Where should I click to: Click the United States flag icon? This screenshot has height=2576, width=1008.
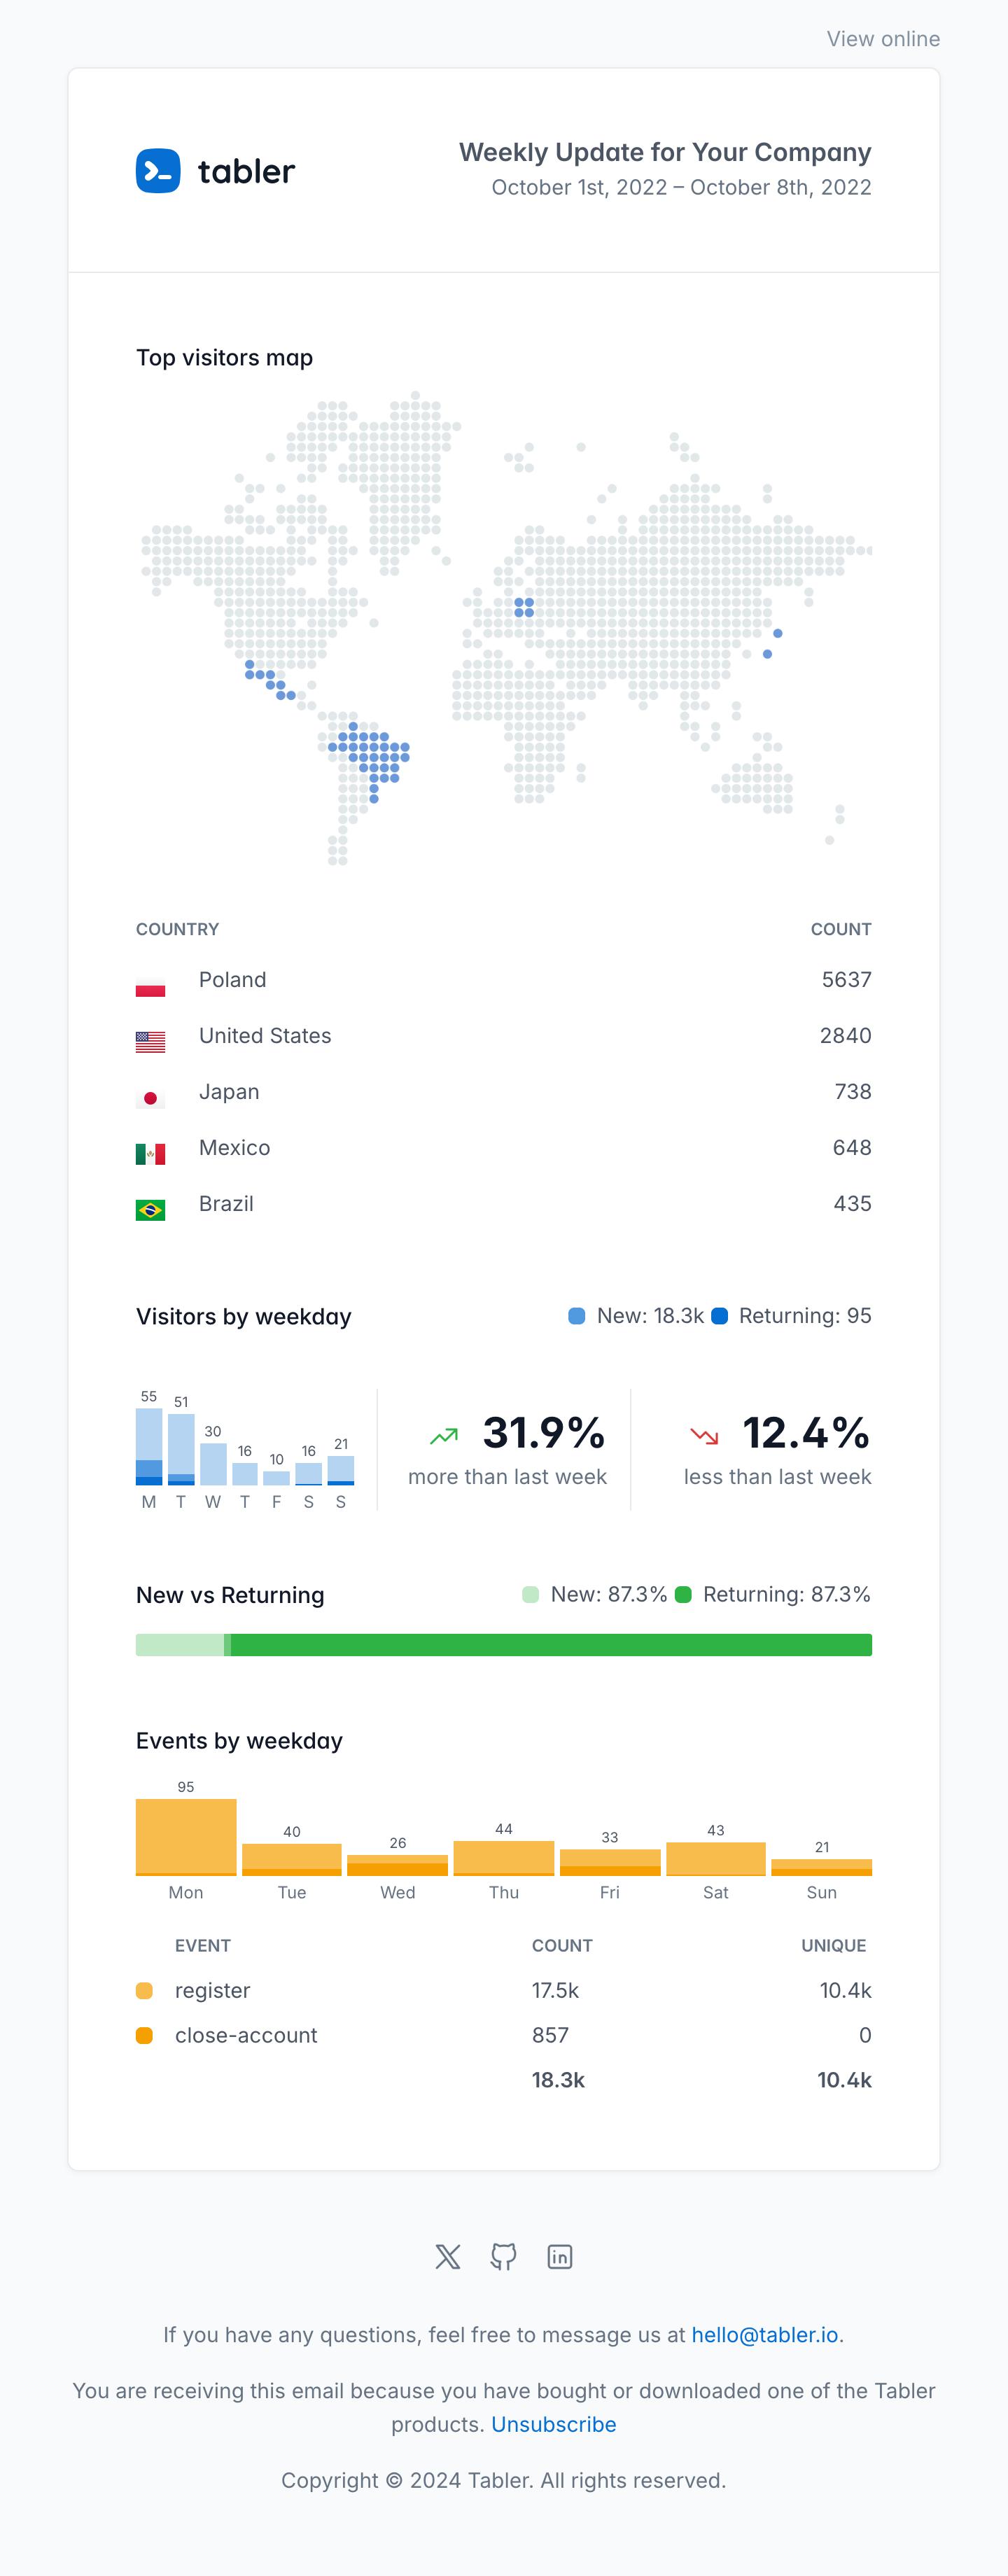coord(150,1042)
